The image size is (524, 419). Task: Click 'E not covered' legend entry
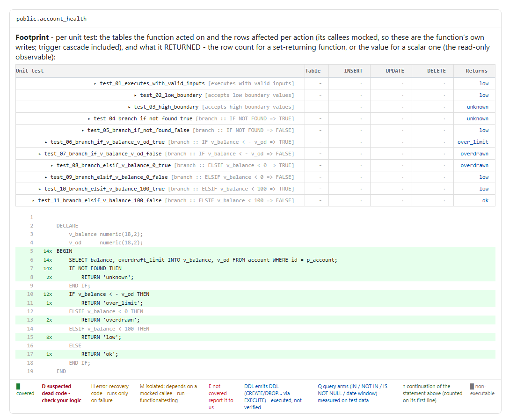221,397
